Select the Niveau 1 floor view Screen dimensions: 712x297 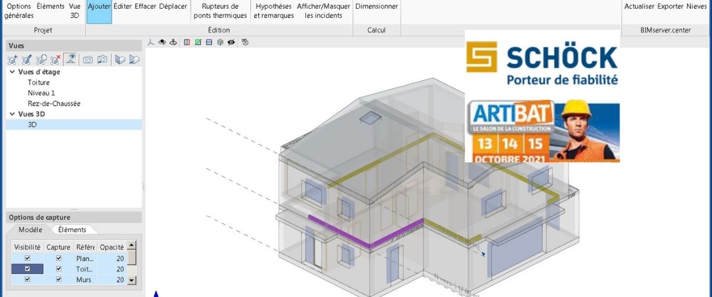(x=41, y=93)
